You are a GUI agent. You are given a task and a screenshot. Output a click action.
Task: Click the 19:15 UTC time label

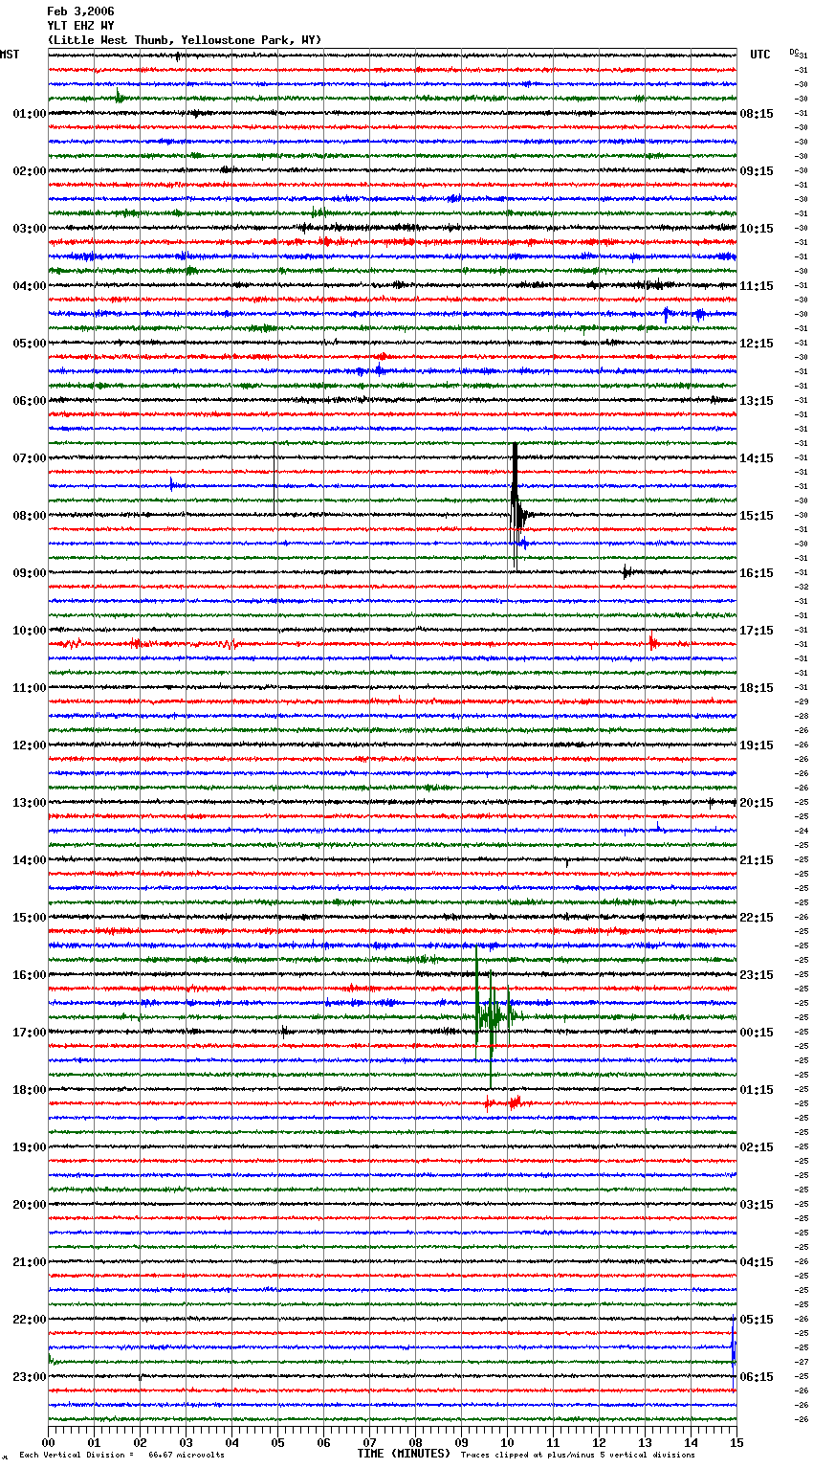757,745
